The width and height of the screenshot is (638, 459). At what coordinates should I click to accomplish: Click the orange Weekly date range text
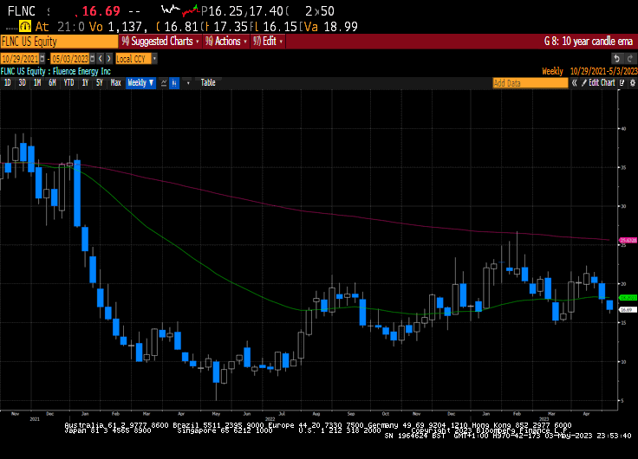point(589,72)
